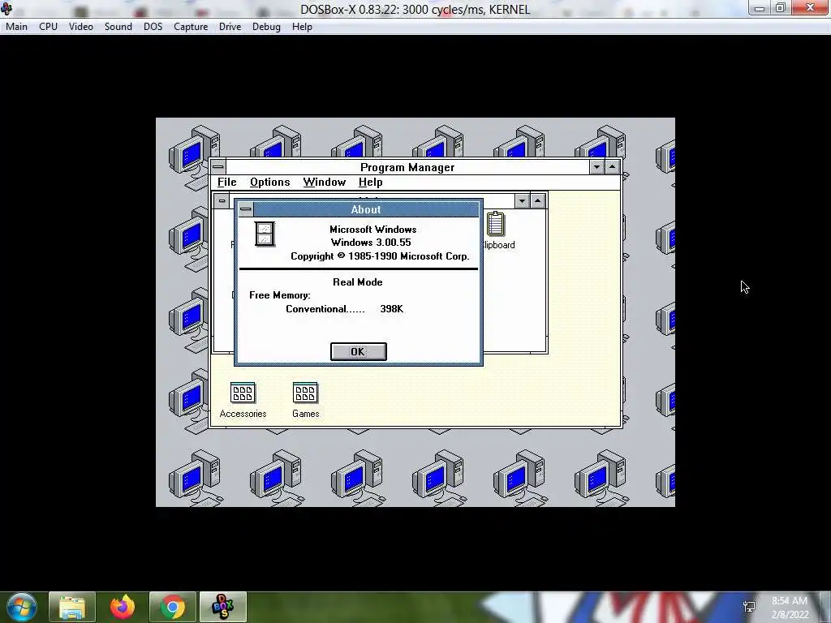Open the Accessories program group icon

(x=243, y=399)
